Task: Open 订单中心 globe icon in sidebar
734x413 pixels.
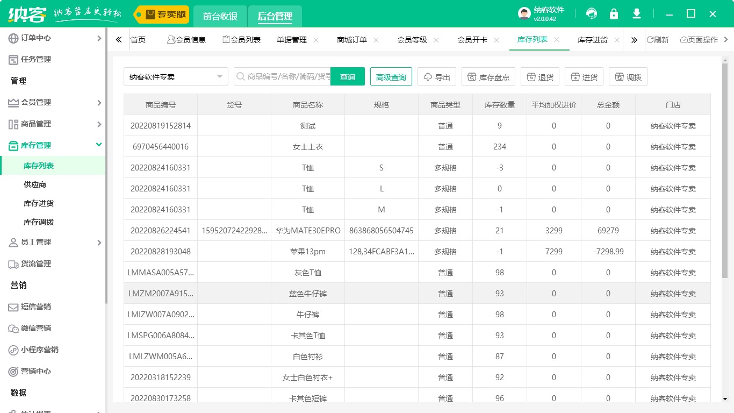Action: pos(13,38)
